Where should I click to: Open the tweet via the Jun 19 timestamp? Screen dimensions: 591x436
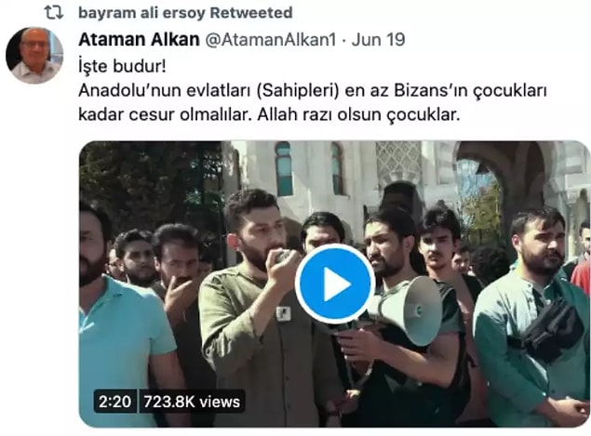[379, 40]
